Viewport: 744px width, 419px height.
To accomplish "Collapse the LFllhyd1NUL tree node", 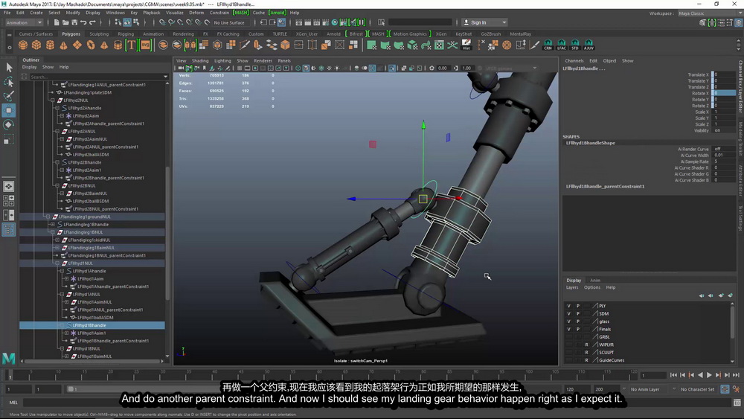I will pos(57,263).
